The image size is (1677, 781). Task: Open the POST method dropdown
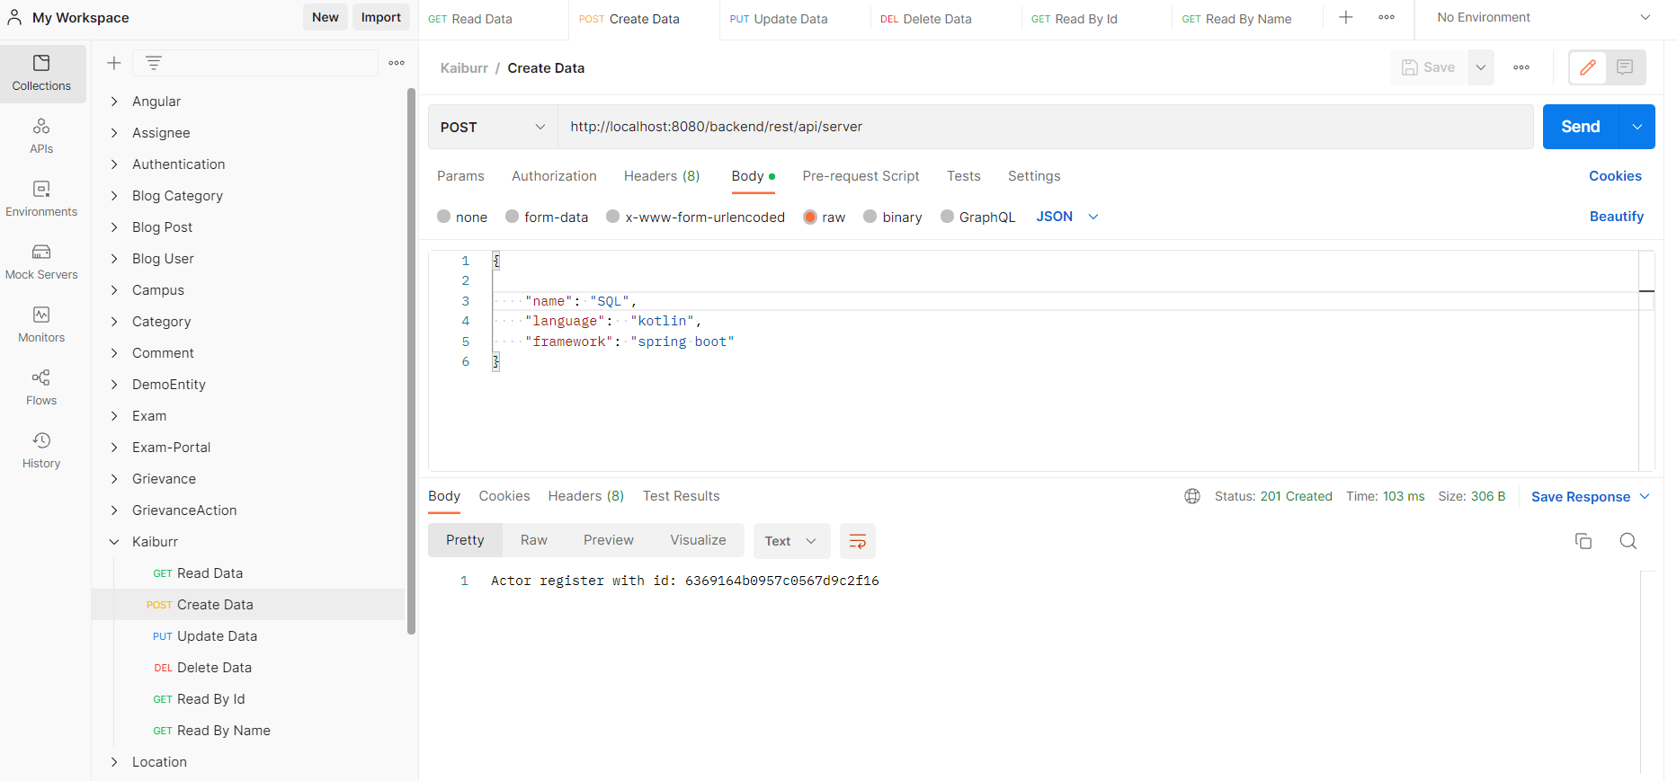coord(493,127)
